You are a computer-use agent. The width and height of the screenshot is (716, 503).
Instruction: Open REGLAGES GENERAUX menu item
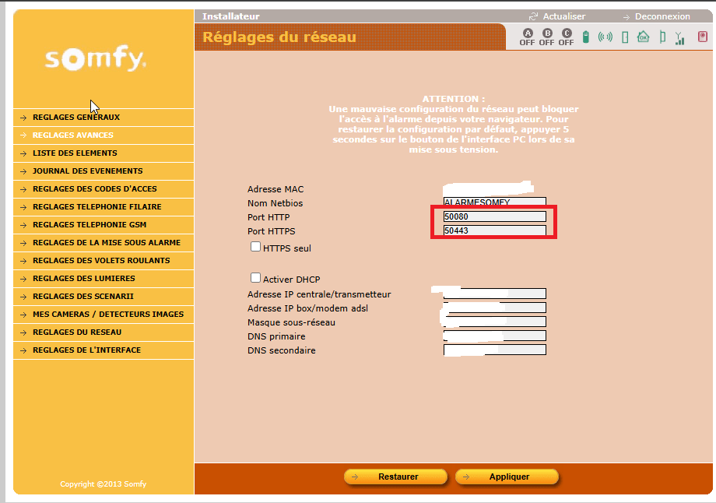[x=76, y=118]
